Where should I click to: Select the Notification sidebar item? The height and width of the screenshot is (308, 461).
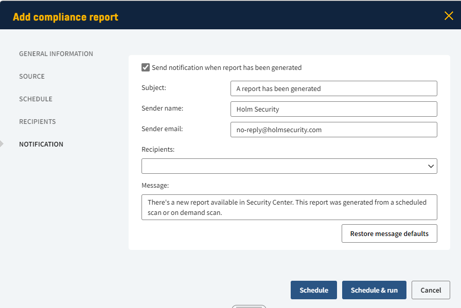point(41,144)
